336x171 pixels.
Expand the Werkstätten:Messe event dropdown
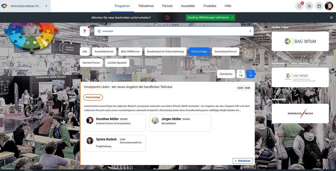tap(46, 6)
